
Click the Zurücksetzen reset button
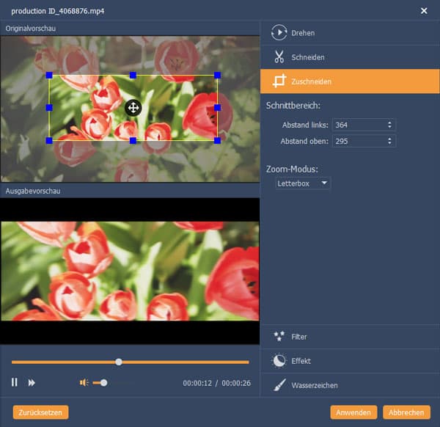point(40,412)
